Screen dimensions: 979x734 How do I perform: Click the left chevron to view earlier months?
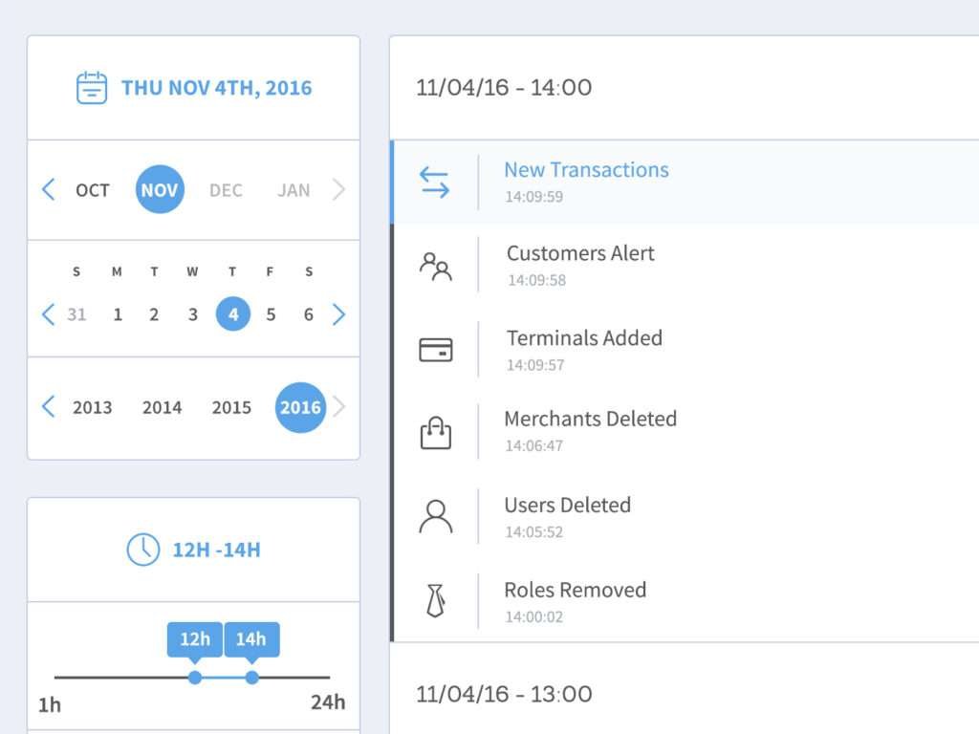coord(49,189)
